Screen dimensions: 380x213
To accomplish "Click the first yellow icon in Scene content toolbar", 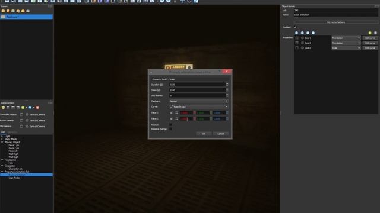I will coord(3,108).
